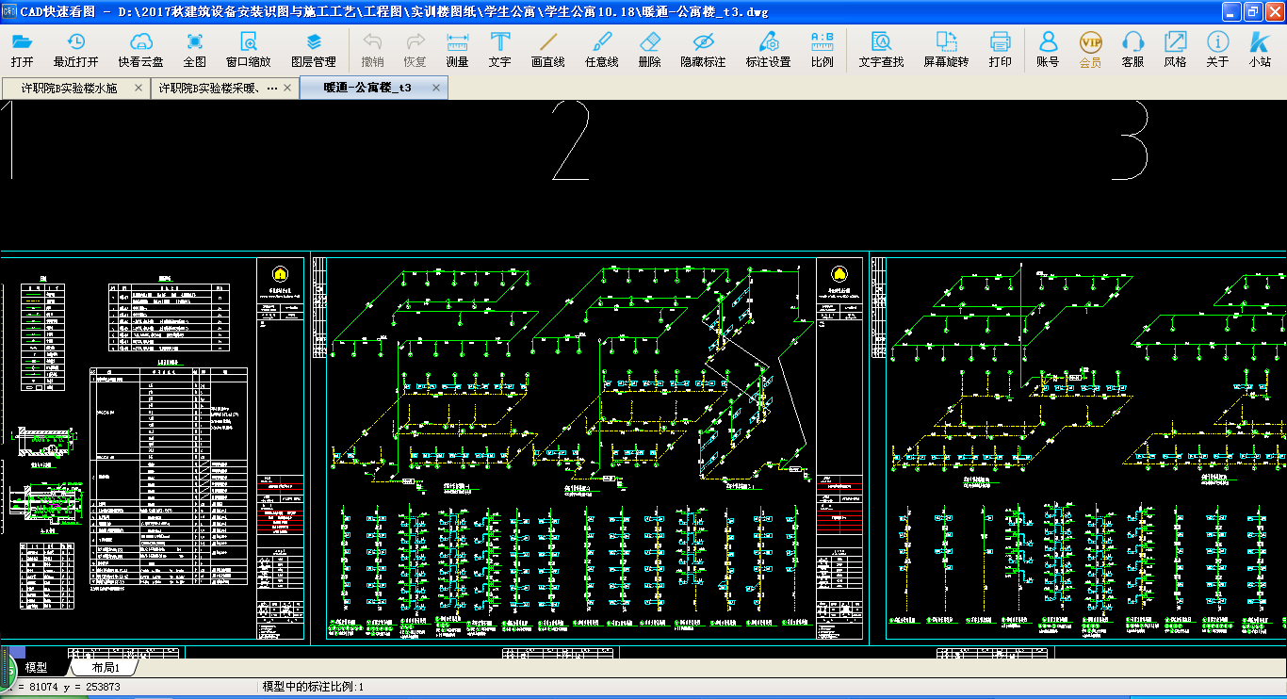Close the 暖通-公寓楼_t3 tab

[436, 88]
